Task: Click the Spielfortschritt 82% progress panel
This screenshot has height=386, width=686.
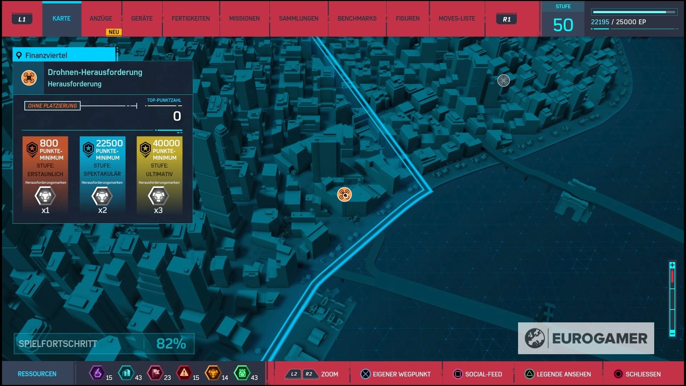Action: coord(104,343)
